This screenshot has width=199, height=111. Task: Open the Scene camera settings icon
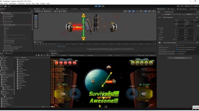tap(149, 11)
